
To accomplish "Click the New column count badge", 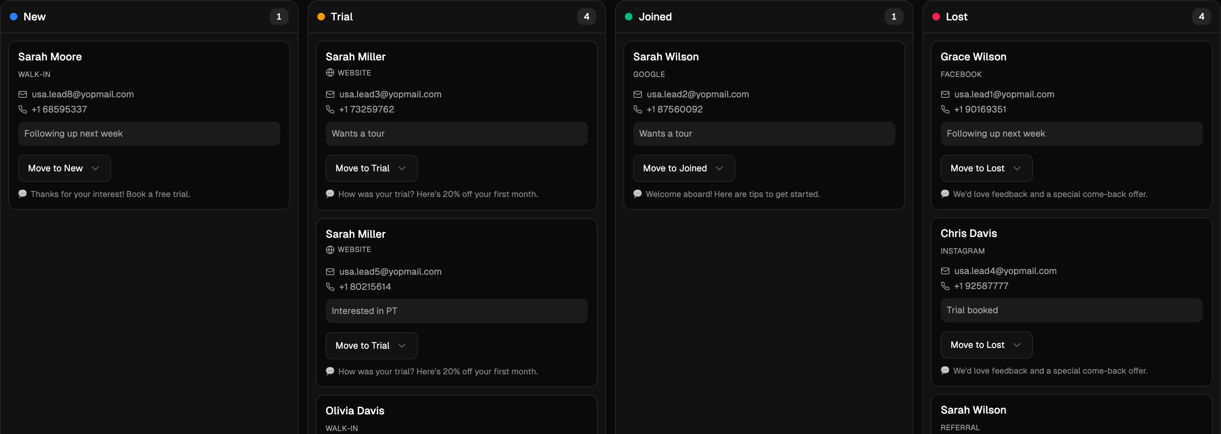I will point(279,17).
